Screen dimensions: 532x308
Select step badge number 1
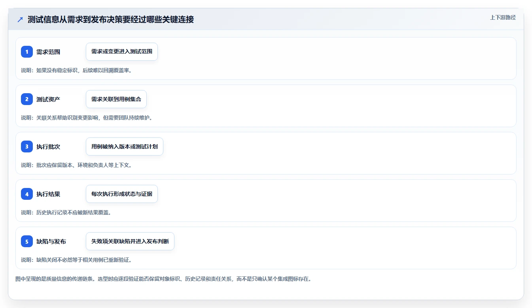coord(27,52)
